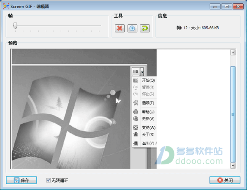Open the dropdown arrow beside record button
247x190 pixels.
pyautogui.click(x=142, y=72)
